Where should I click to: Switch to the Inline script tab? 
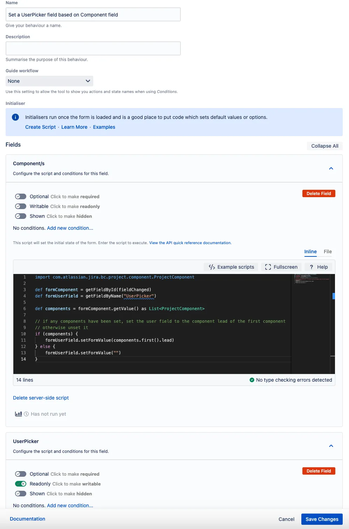tap(310, 252)
